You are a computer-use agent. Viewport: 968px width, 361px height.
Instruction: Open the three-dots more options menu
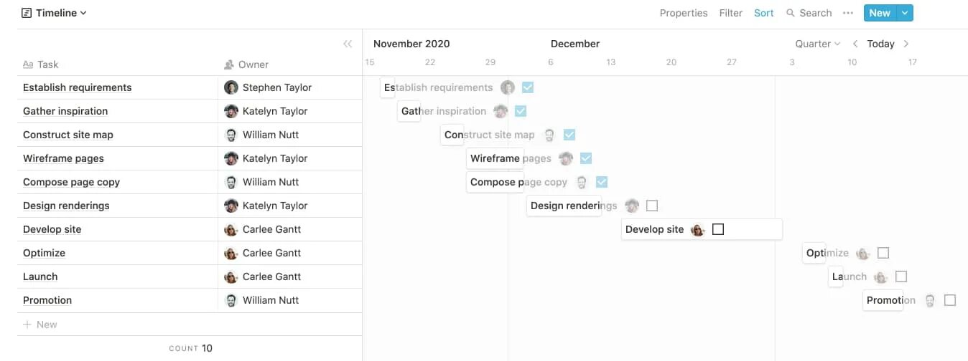pyautogui.click(x=848, y=13)
